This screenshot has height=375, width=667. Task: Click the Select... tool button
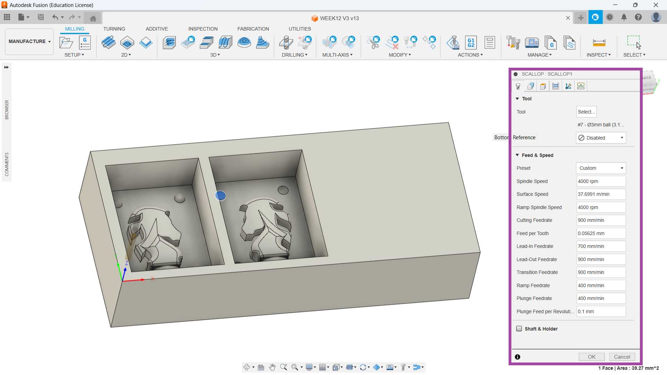pos(586,112)
